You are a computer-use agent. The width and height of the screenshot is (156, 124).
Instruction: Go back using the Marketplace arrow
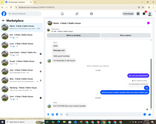click(3, 21)
